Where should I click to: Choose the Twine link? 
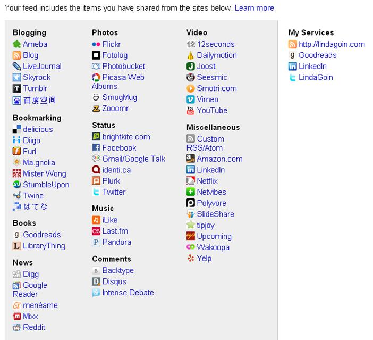pos(33,196)
